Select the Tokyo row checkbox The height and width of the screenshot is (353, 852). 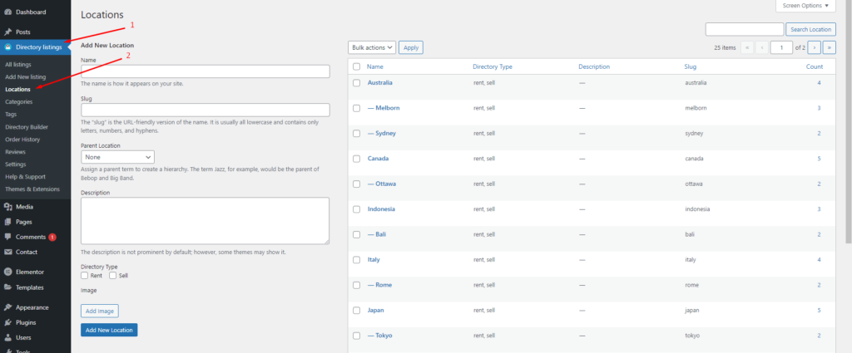(x=356, y=336)
